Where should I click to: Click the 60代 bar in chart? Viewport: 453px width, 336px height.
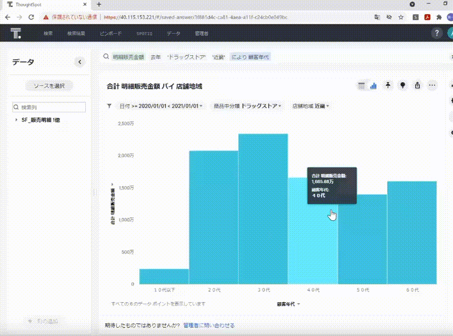(412, 233)
